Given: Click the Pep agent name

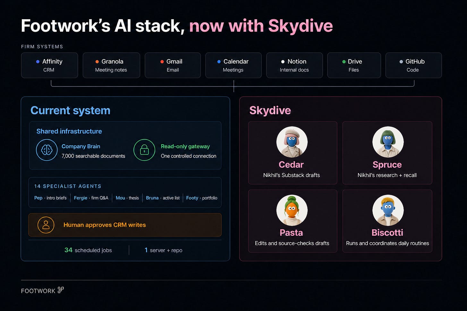Looking at the screenshot, I should pyautogui.click(x=38, y=198).
